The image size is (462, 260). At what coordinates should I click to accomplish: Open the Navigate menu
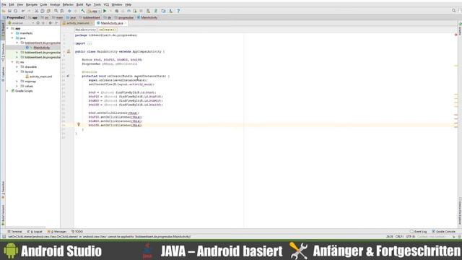(x=32, y=5)
